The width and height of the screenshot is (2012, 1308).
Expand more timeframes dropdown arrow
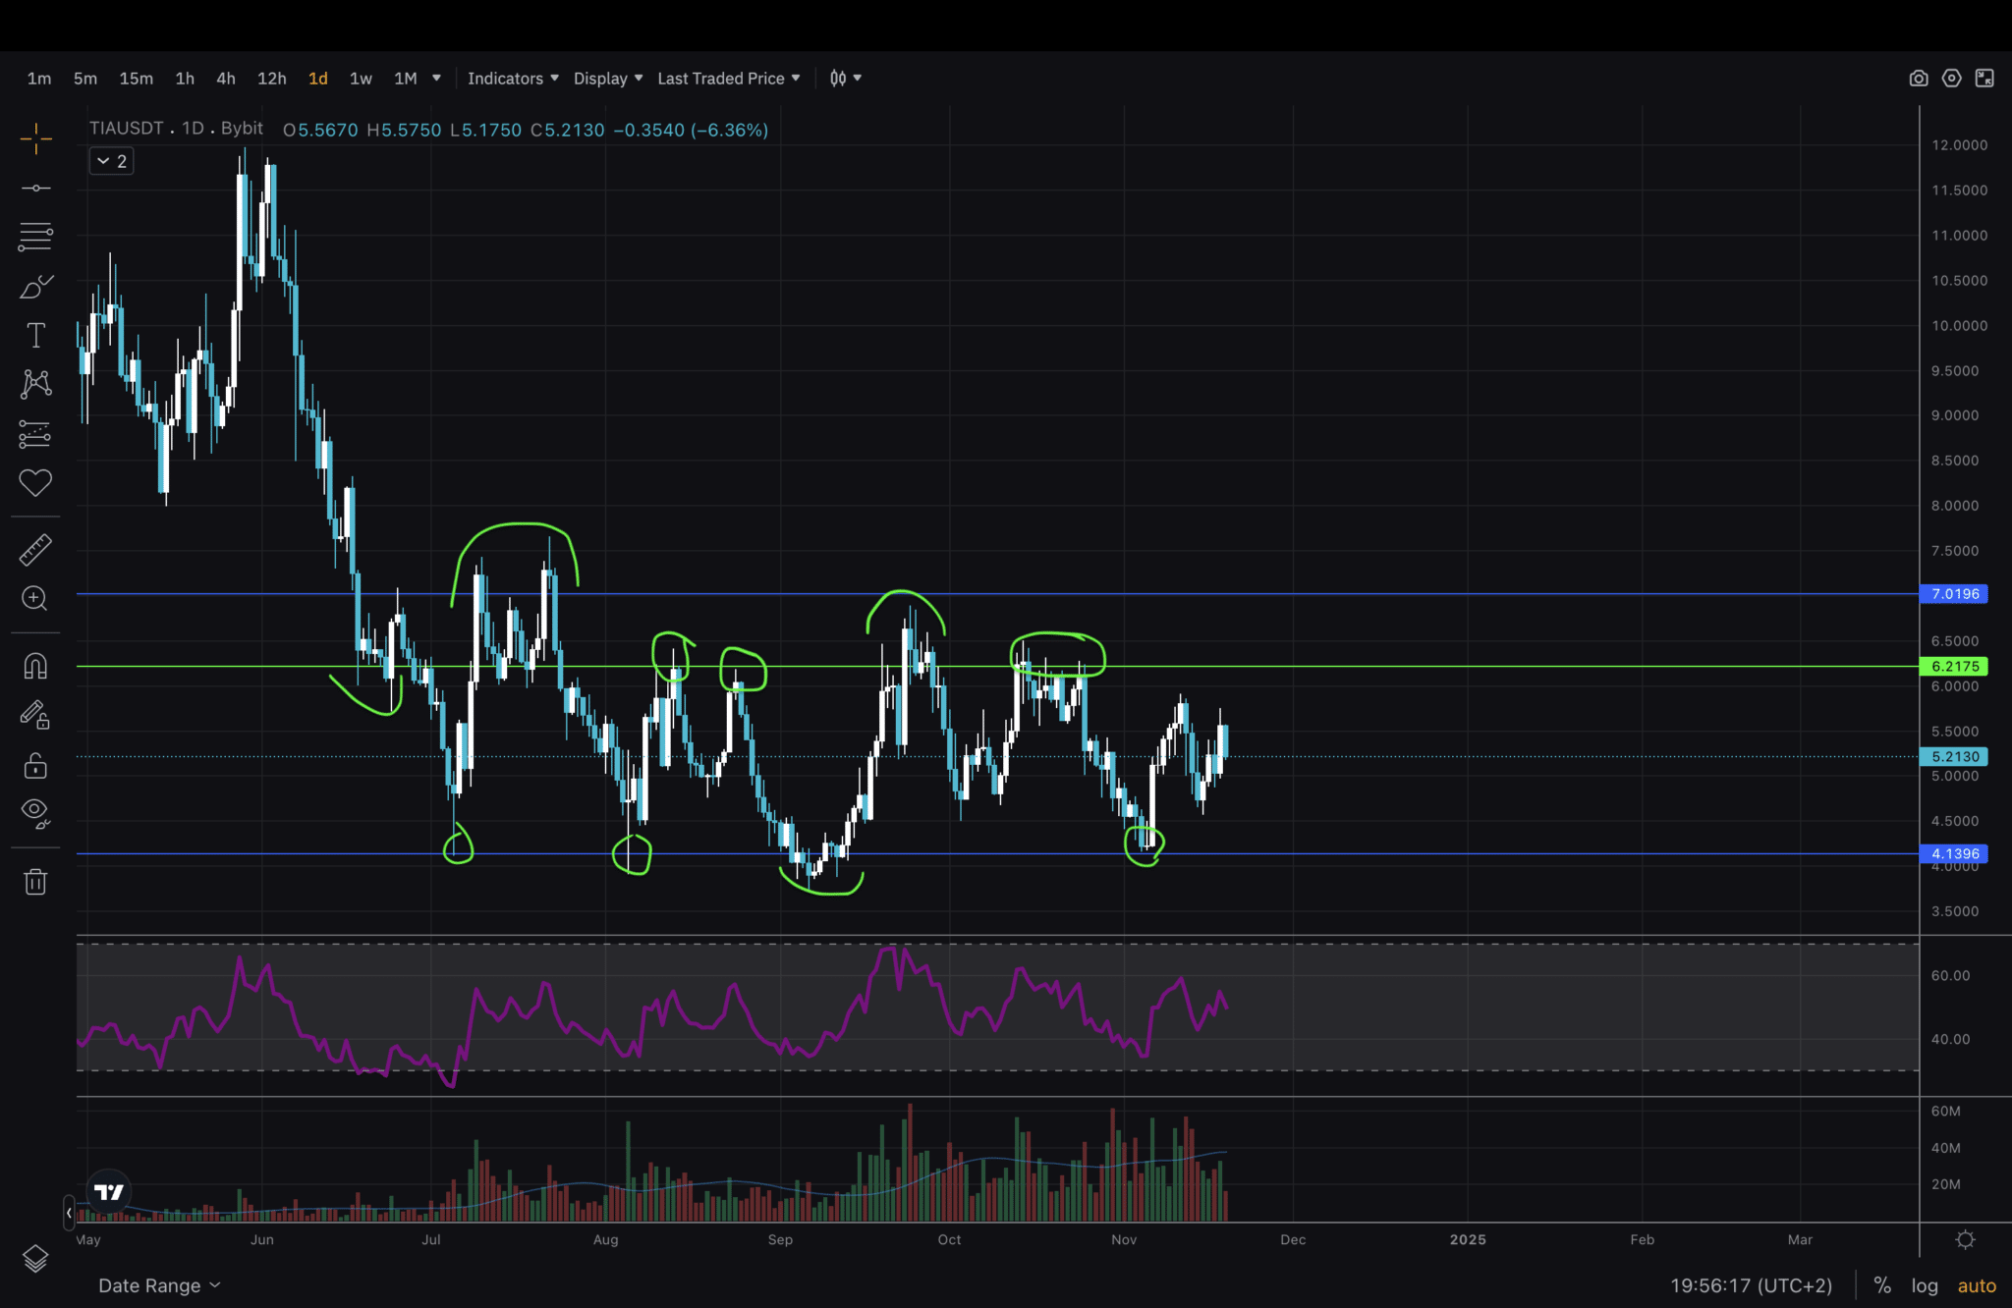tap(436, 79)
